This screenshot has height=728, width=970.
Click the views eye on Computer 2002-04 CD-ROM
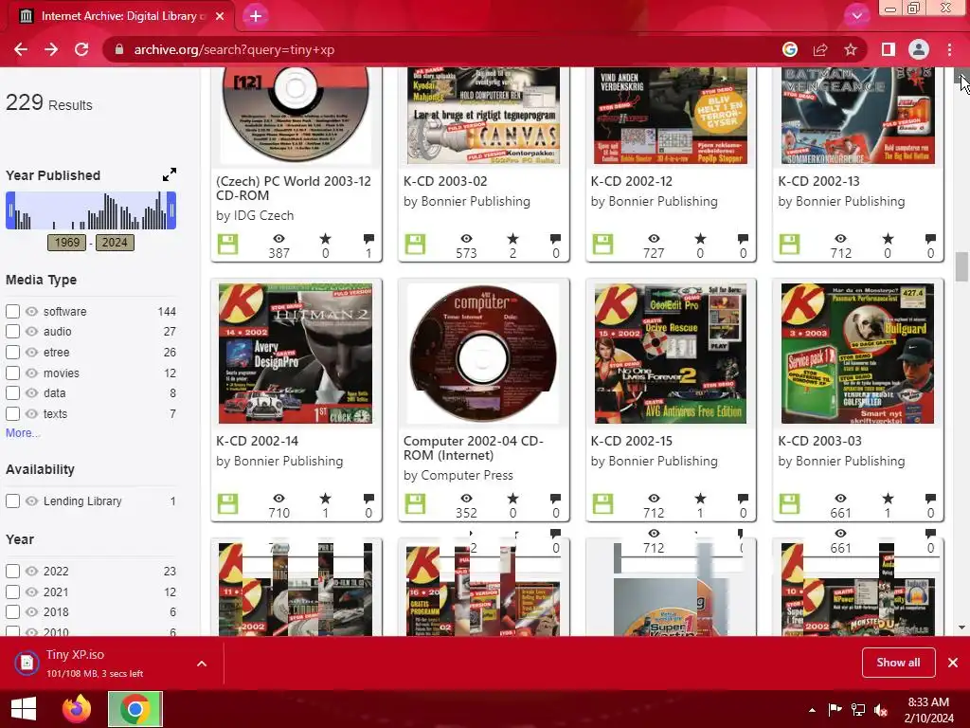[x=466, y=499]
